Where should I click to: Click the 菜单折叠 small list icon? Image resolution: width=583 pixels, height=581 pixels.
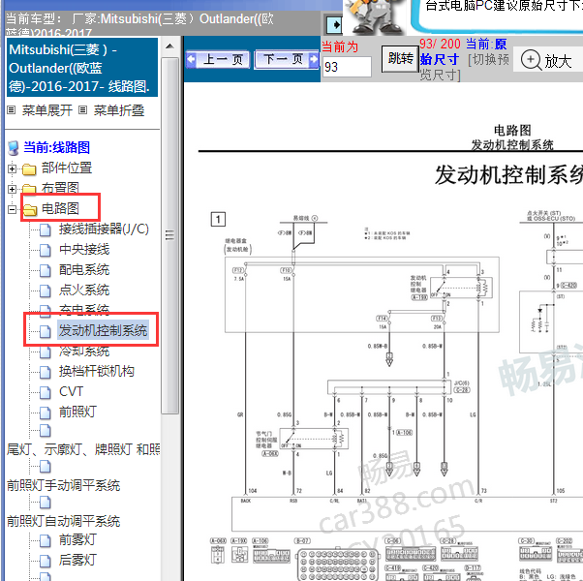pos(83,110)
